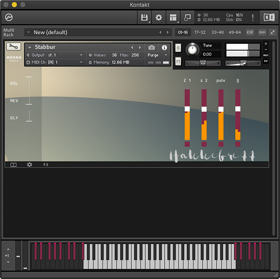Open the instrument settings gear icon

(30, 165)
